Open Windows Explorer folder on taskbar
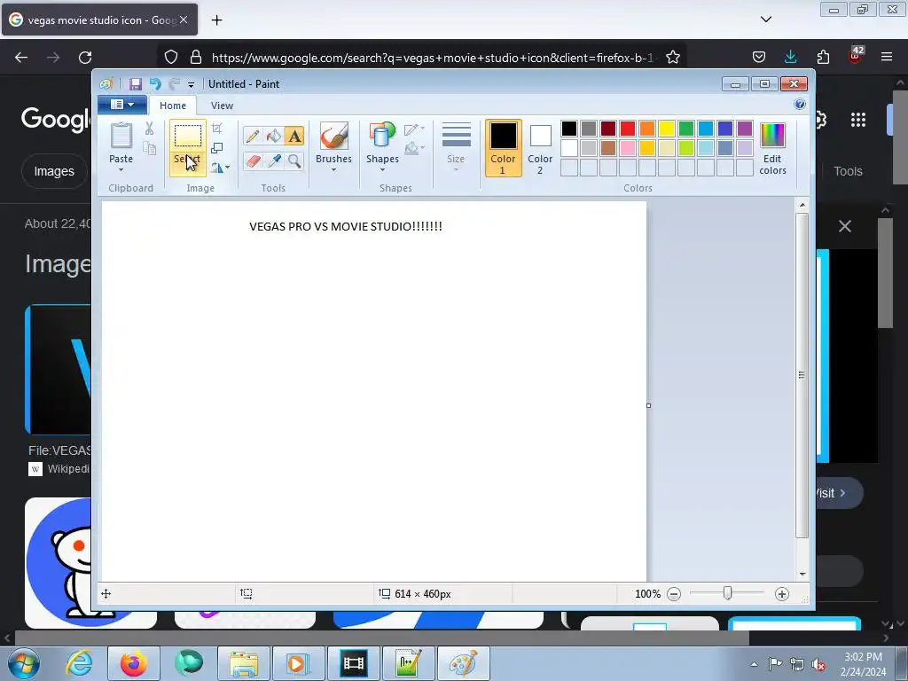 click(x=244, y=663)
